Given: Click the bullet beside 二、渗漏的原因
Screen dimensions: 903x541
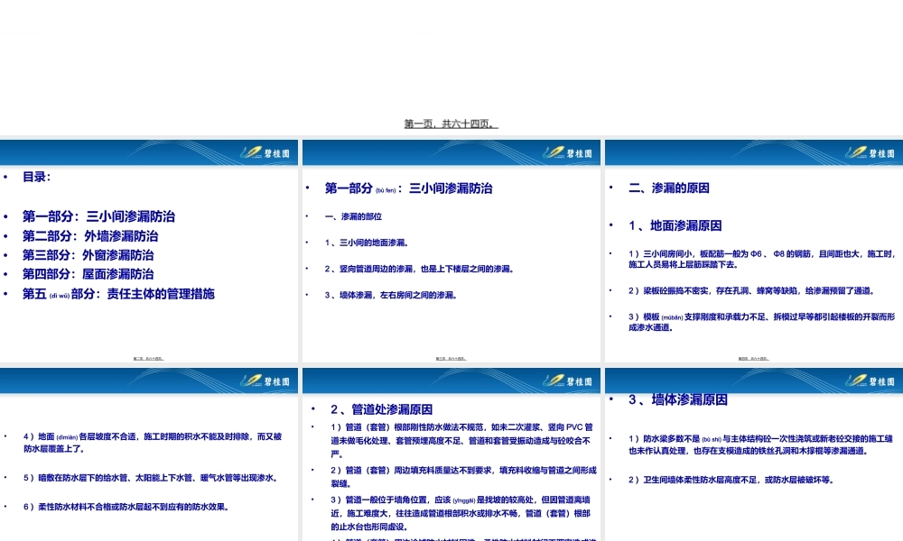Looking at the screenshot, I should (x=611, y=188).
